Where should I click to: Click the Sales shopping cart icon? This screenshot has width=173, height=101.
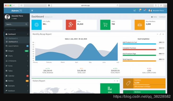click(105, 25)
